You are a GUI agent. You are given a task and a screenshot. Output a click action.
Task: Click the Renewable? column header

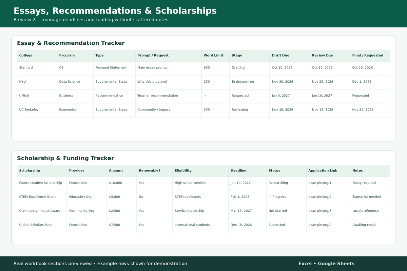(155, 171)
